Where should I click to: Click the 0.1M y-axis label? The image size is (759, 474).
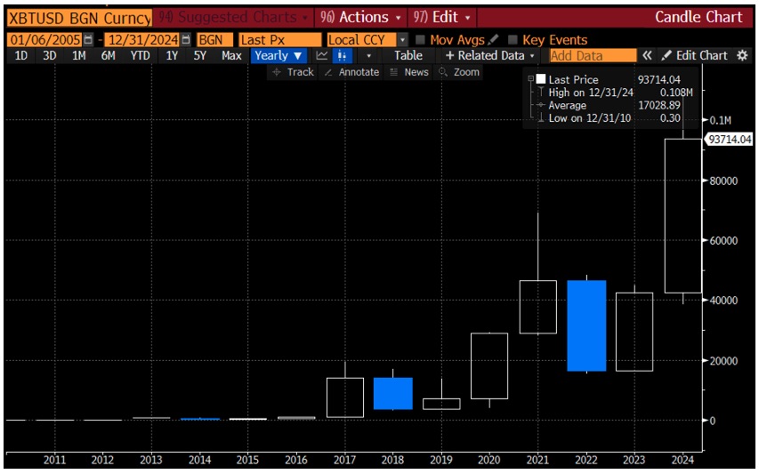720,120
